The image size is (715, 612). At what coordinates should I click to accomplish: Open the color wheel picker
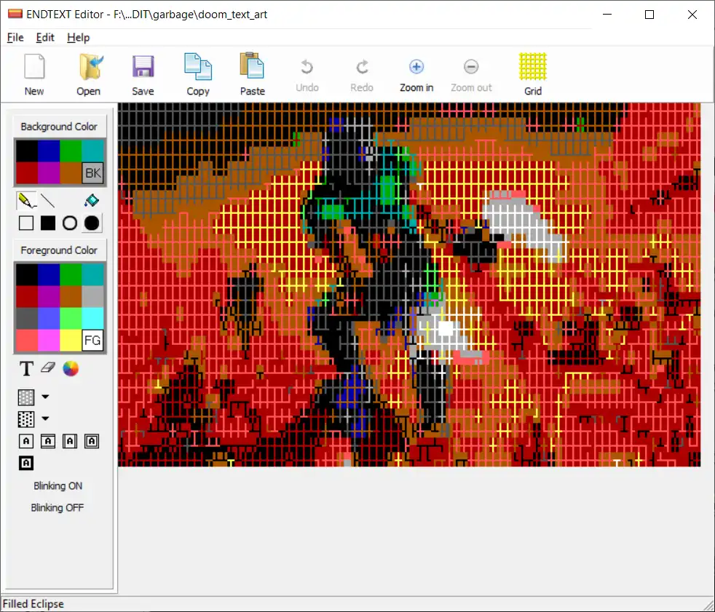tap(70, 368)
